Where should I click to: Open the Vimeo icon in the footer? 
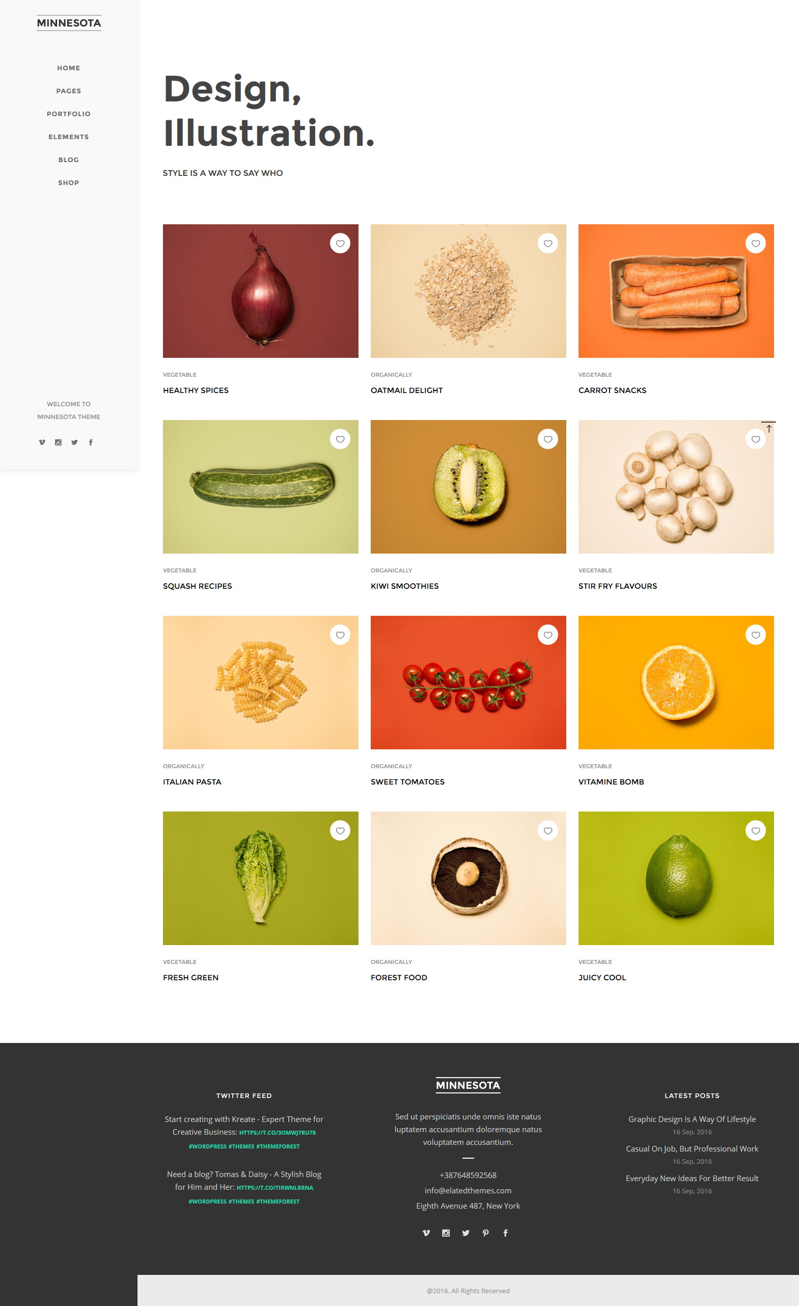(x=426, y=1232)
